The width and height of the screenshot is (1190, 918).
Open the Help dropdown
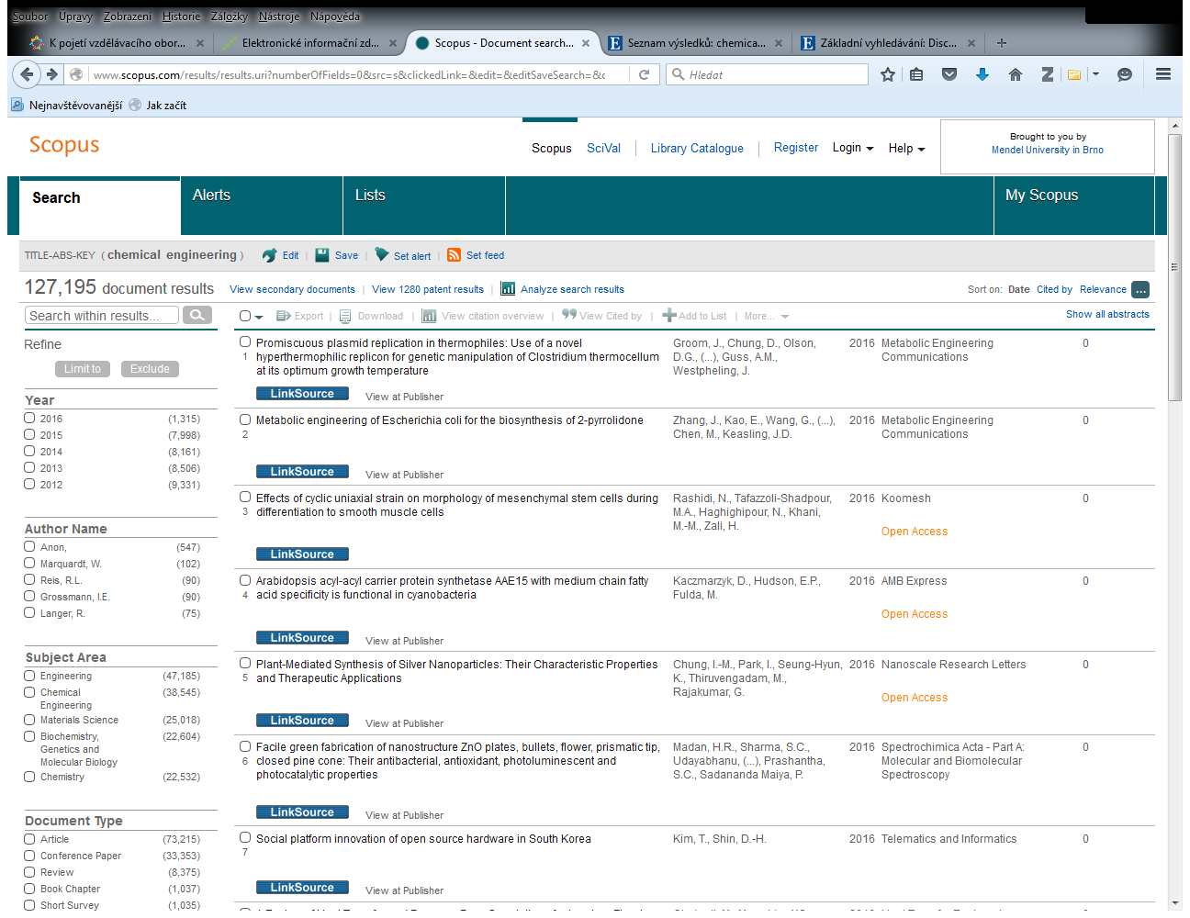[906, 148]
